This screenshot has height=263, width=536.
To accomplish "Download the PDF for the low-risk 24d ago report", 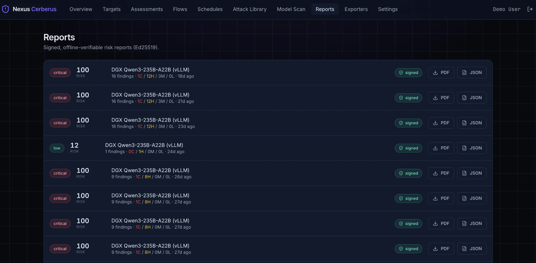I will coord(441,148).
